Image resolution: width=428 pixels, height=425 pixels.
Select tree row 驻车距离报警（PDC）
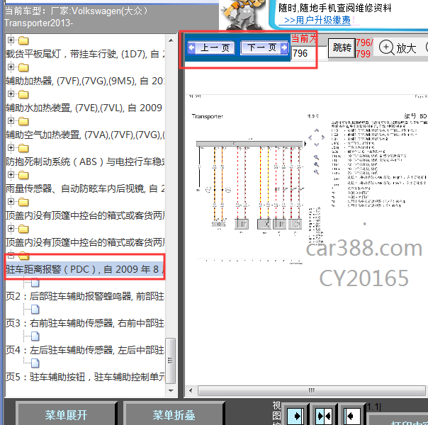coord(85,269)
